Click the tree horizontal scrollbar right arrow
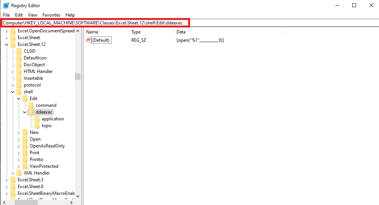Screen dimensions: 379x205 pos(71,202)
